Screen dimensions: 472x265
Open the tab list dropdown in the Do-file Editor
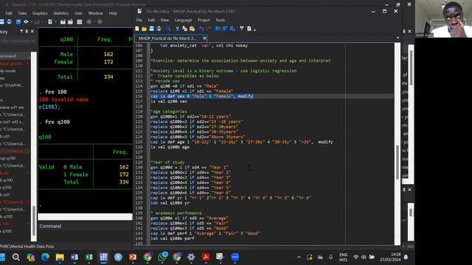[x=398, y=38]
